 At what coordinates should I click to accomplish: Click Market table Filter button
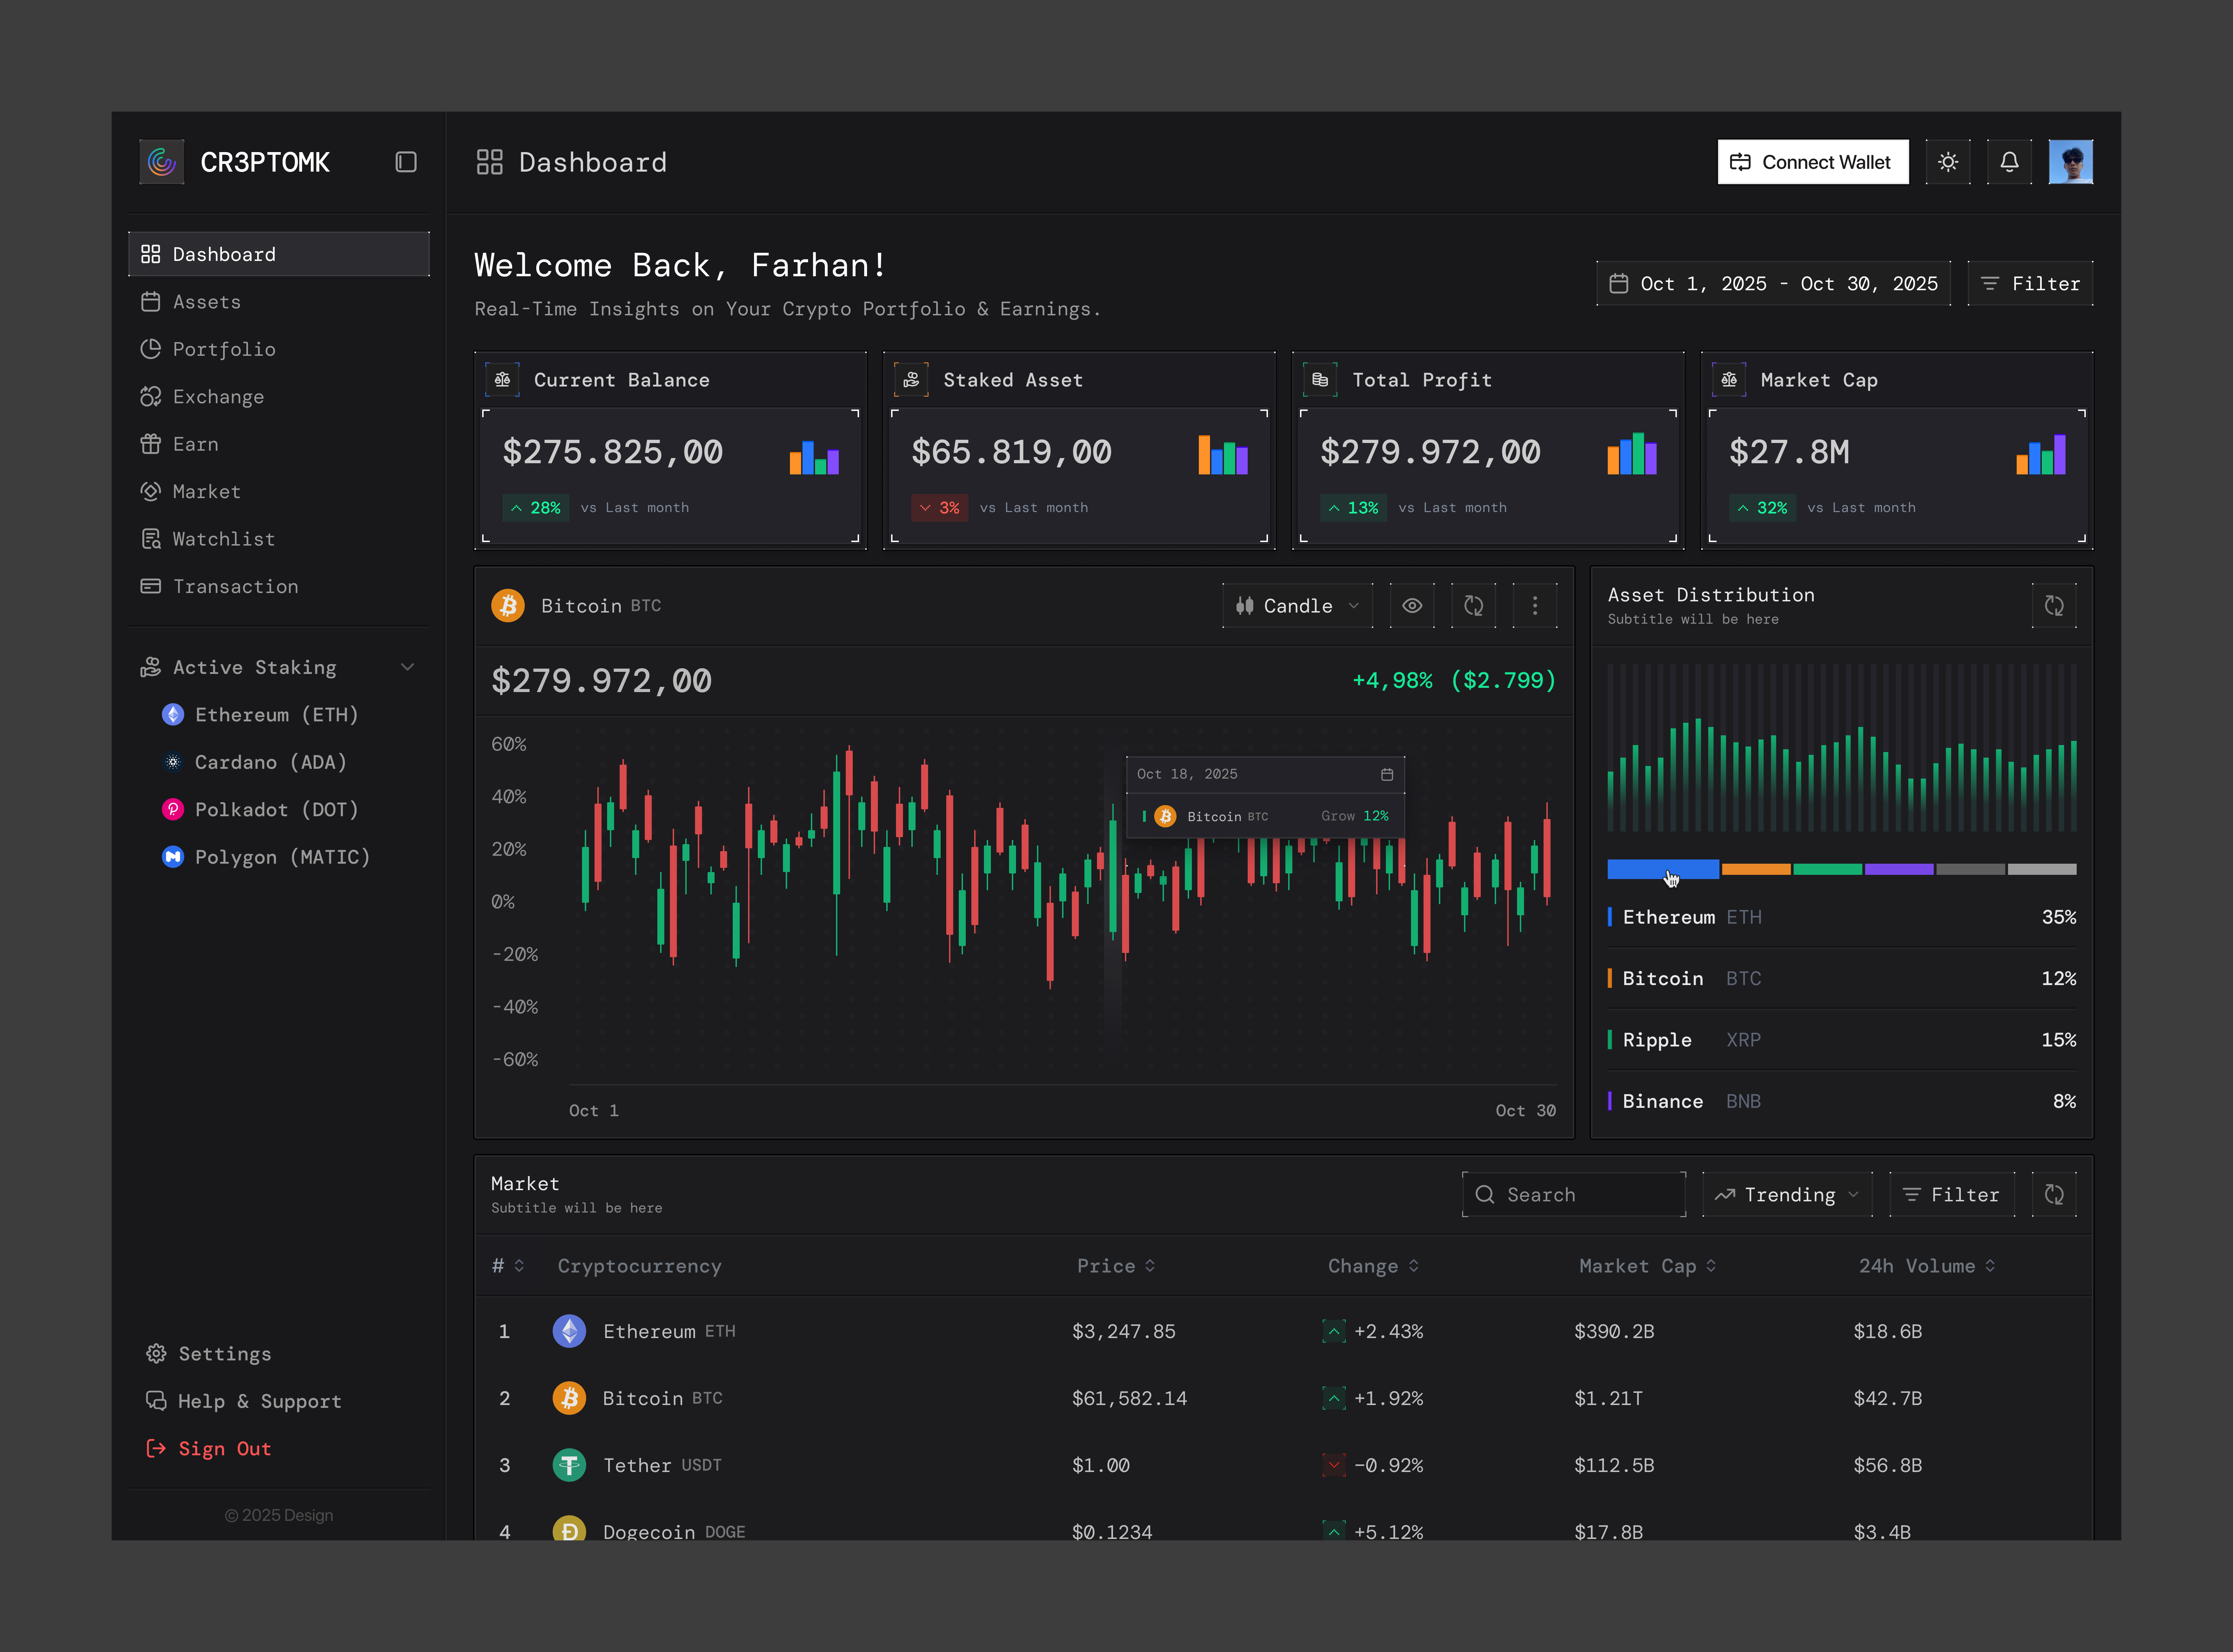pos(1952,1195)
